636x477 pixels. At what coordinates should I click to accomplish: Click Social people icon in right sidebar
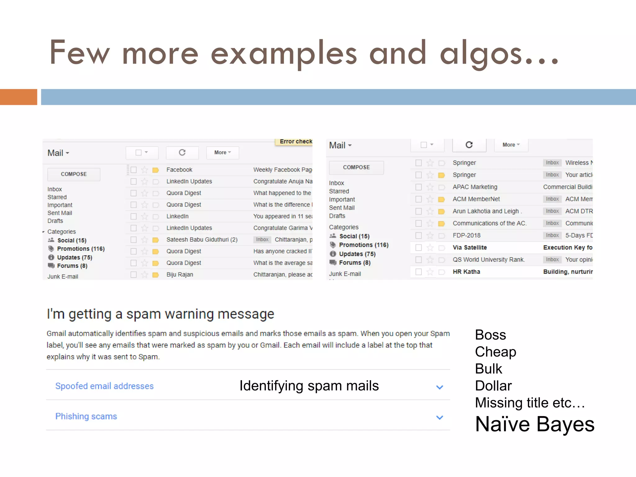333,236
